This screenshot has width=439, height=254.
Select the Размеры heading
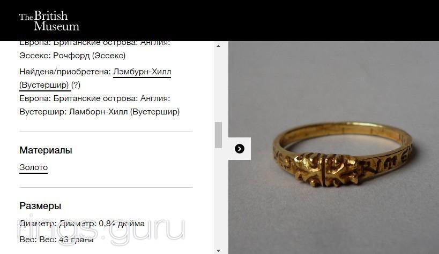point(40,206)
